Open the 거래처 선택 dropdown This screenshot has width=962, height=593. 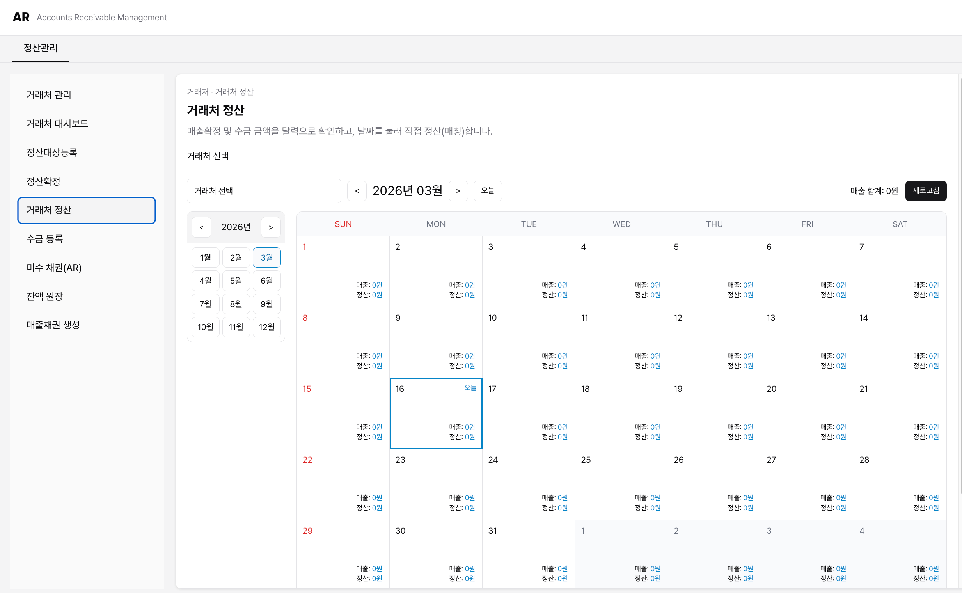click(x=264, y=191)
